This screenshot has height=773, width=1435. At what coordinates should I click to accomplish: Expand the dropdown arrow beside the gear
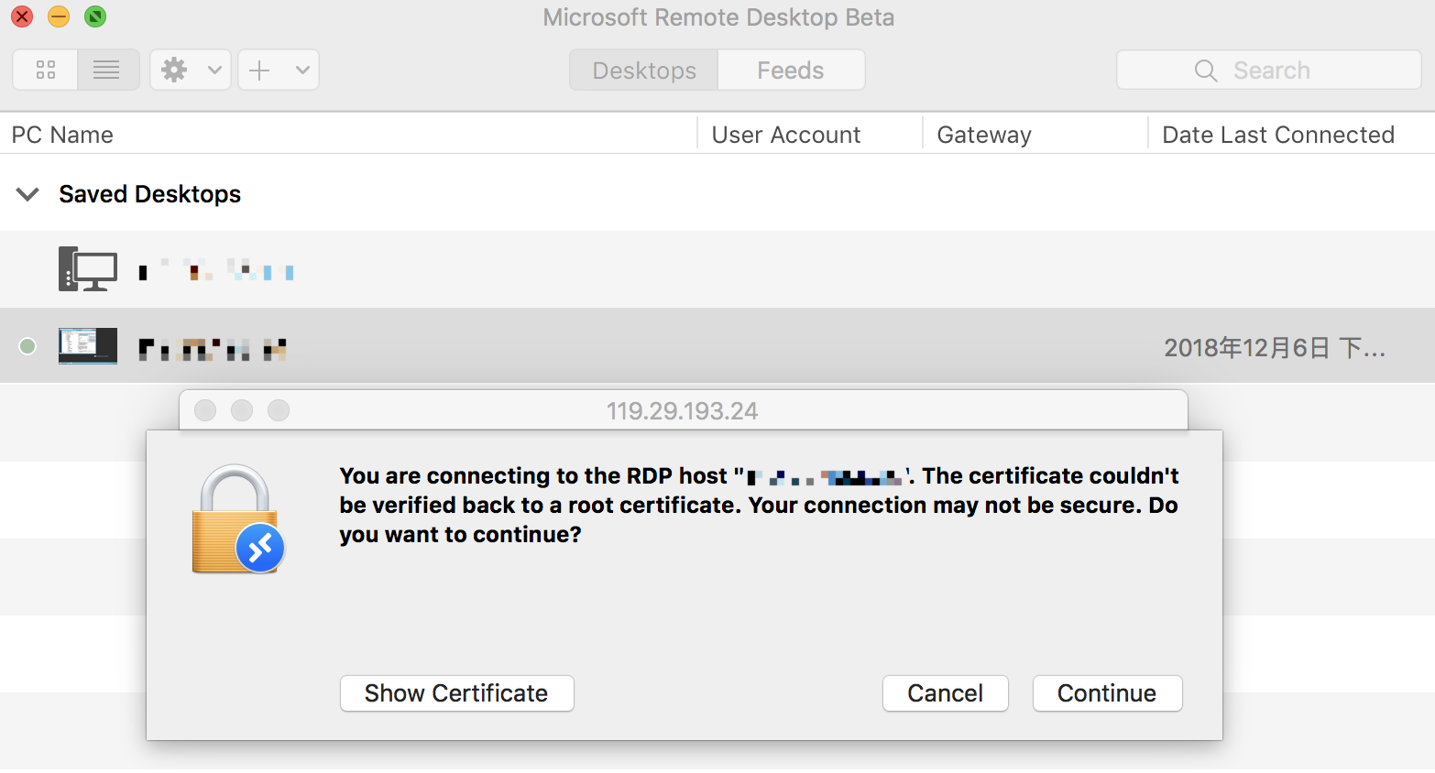point(214,71)
